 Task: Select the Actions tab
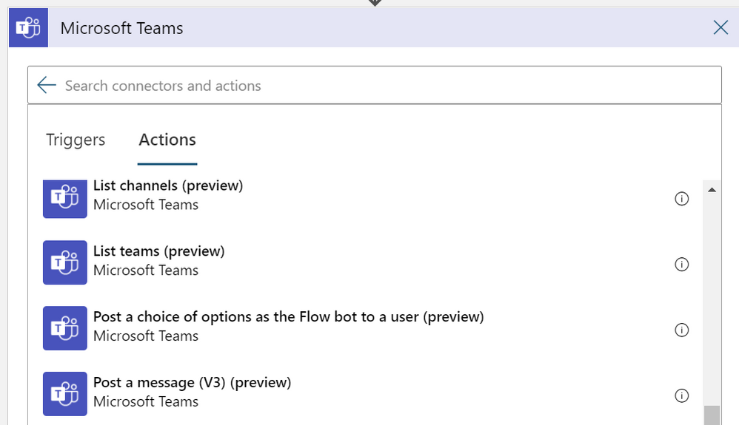[x=167, y=140]
